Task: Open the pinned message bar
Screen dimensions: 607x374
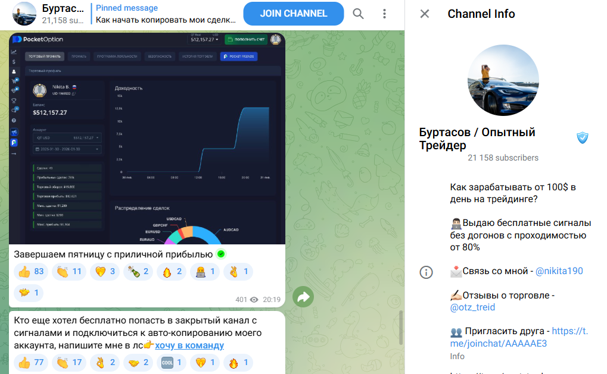Action: click(166, 14)
